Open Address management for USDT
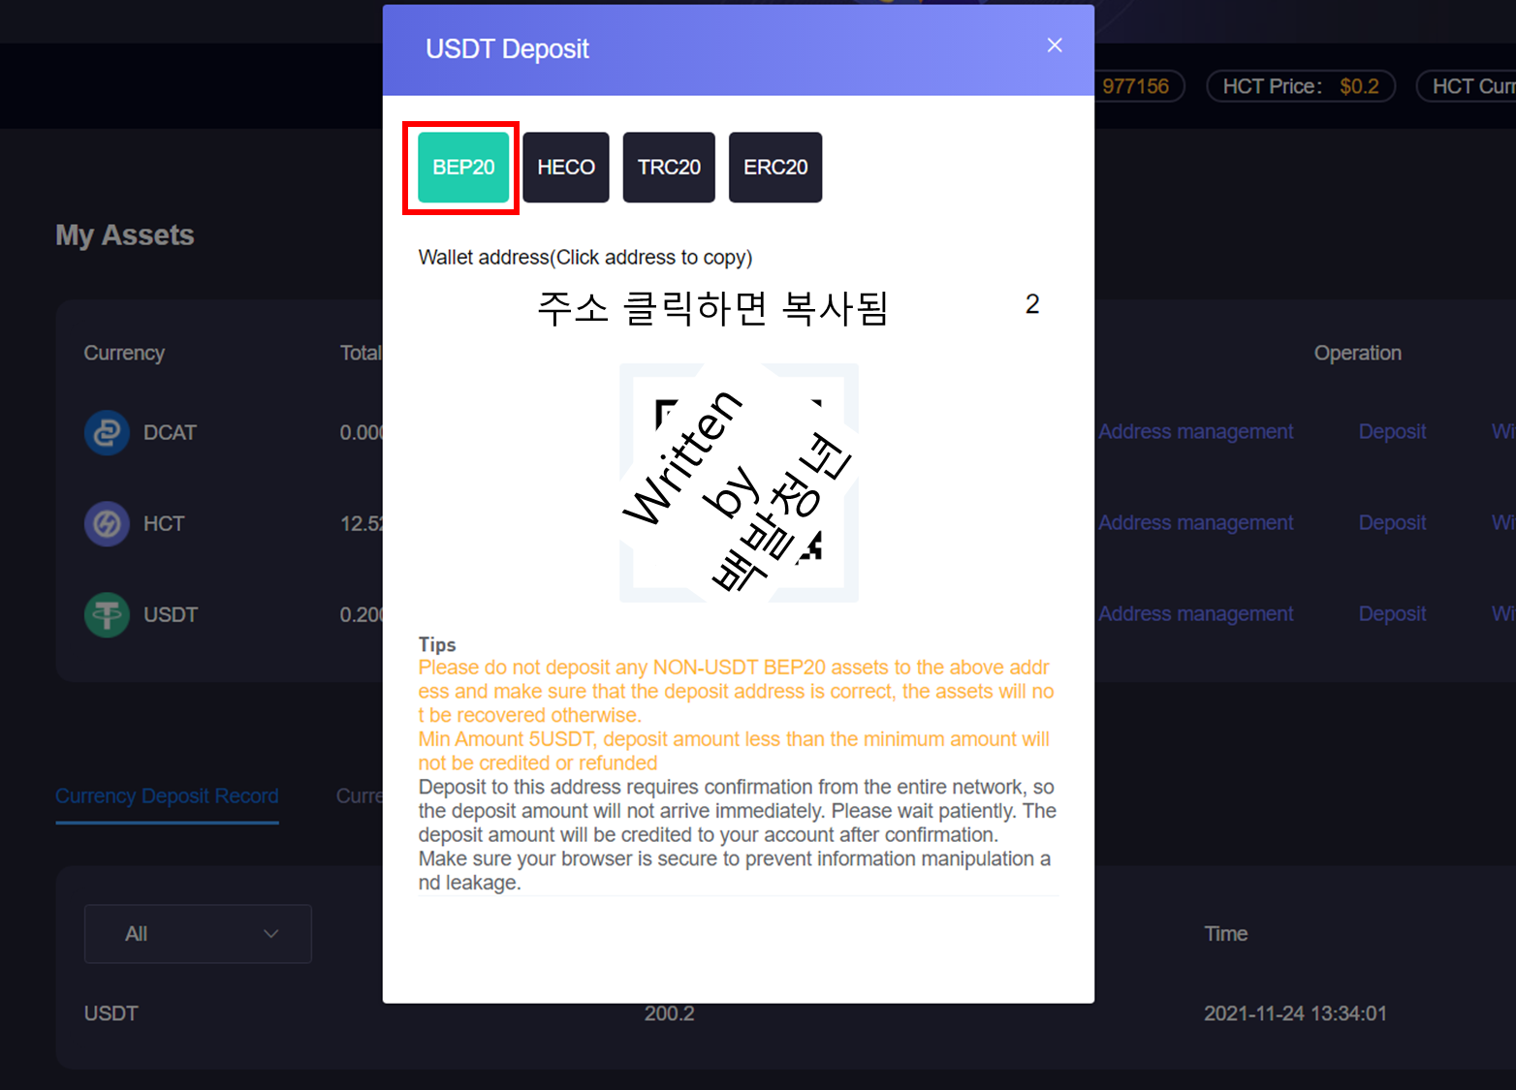The height and width of the screenshot is (1090, 1516). [x=1195, y=614]
